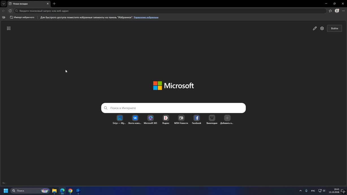This screenshot has height=195, width=347.
Task: Click the pencil edit page icon
Action: click(x=315, y=28)
